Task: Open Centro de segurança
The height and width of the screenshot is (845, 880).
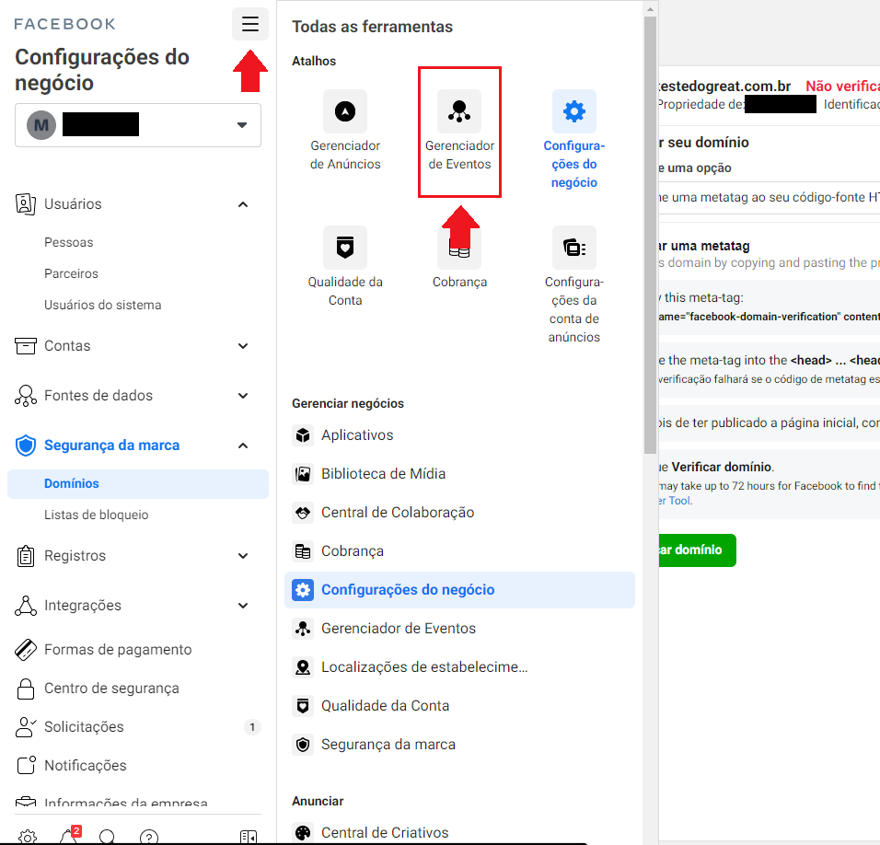Action: [111, 689]
